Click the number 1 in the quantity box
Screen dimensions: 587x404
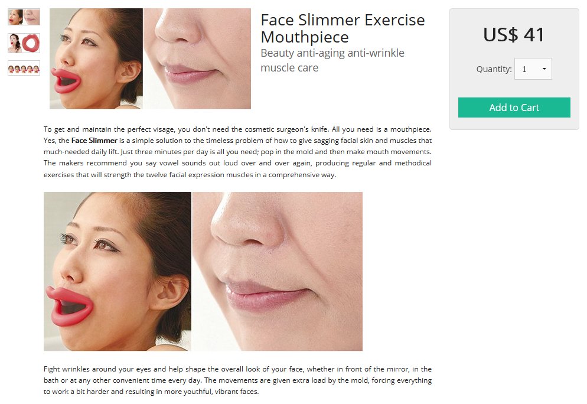pyautogui.click(x=524, y=69)
